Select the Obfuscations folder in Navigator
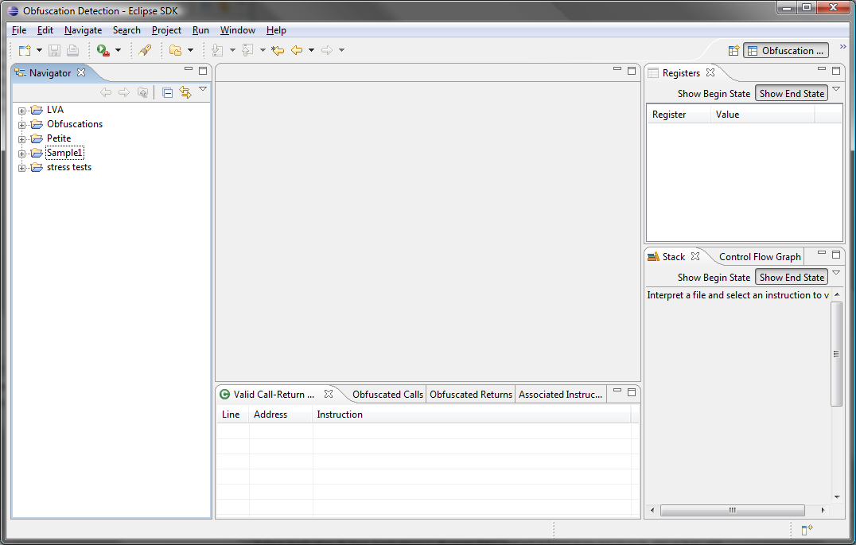Screen dimensions: 856x545 click(x=75, y=124)
